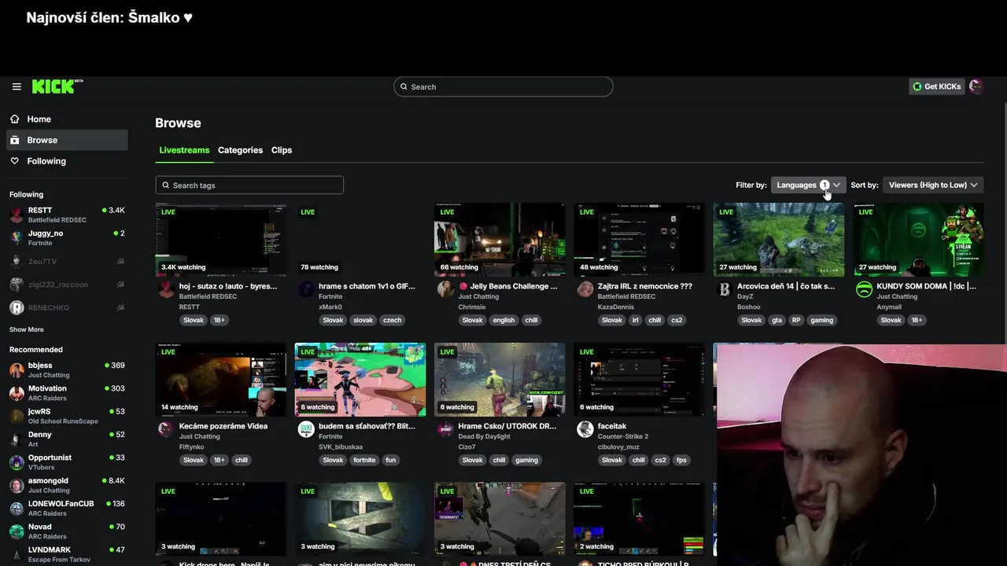Screen dimensions: 1007x566
Task: Switch to the Livestreams tab
Action: coord(184,150)
